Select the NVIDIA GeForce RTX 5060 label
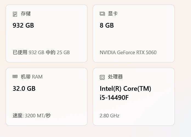The height and width of the screenshot is (137, 191). (128, 53)
